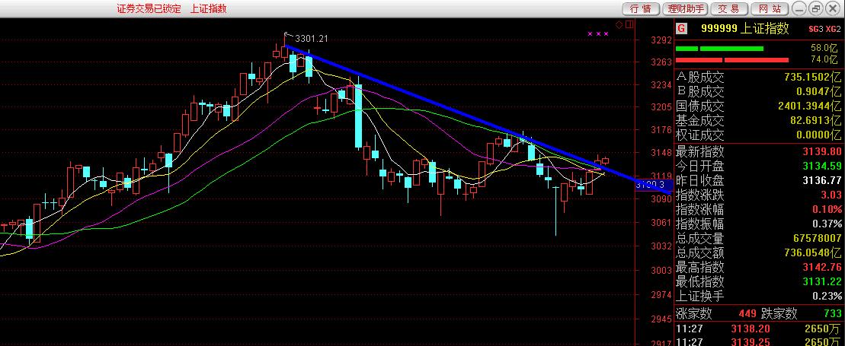Select the 国债成交 row
The image size is (845, 346).
[x=759, y=106]
